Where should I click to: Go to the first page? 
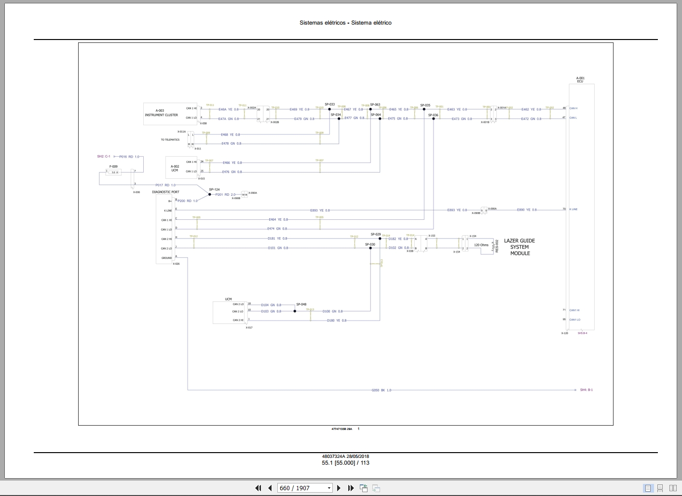(258, 488)
